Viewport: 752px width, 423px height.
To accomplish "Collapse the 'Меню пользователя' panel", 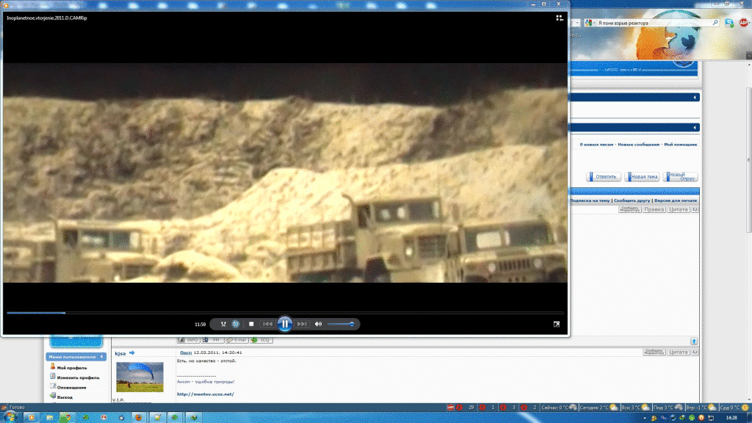I will tap(101, 357).
